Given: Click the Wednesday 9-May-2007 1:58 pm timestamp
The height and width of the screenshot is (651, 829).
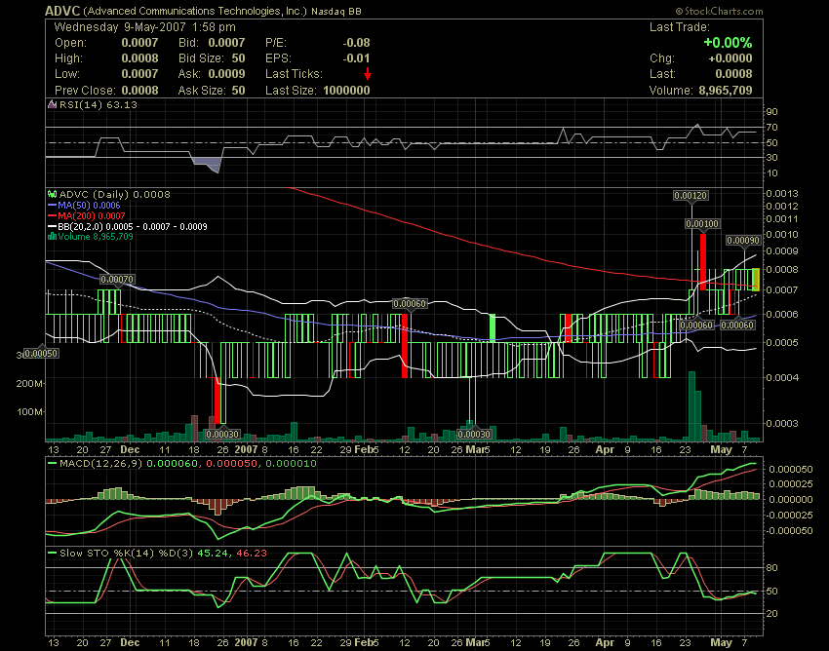Looking at the screenshot, I should coord(145,27).
